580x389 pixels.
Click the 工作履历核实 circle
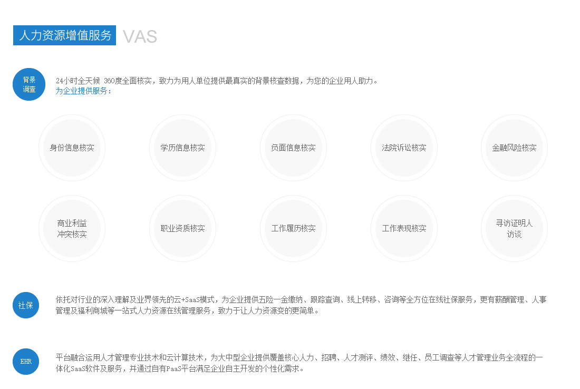[x=293, y=229]
